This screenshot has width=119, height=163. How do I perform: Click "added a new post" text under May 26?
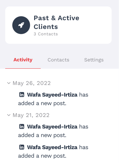tap(42, 104)
